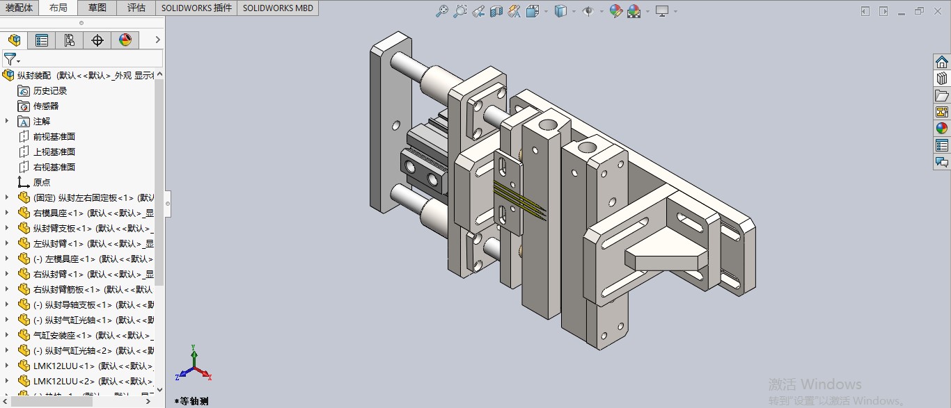Select the Previous View icon
The image size is (951, 408).
click(x=478, y=11)
